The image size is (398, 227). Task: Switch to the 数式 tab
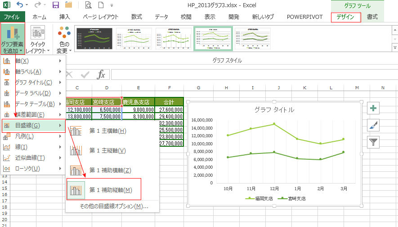click(137, 17)
